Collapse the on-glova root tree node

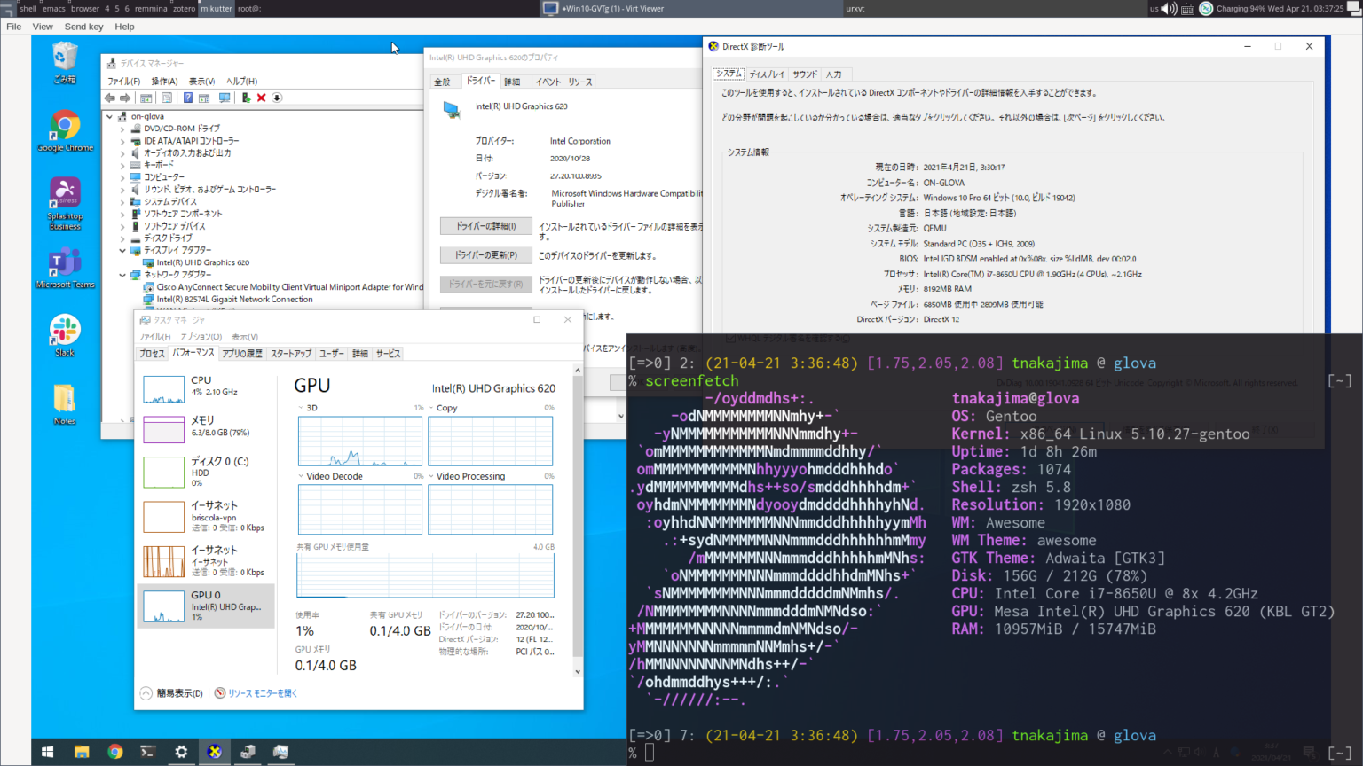(110, 116)
